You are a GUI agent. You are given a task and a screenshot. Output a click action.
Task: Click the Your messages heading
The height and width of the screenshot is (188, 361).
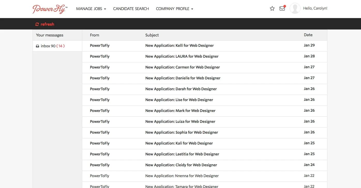tap(50, 35)
